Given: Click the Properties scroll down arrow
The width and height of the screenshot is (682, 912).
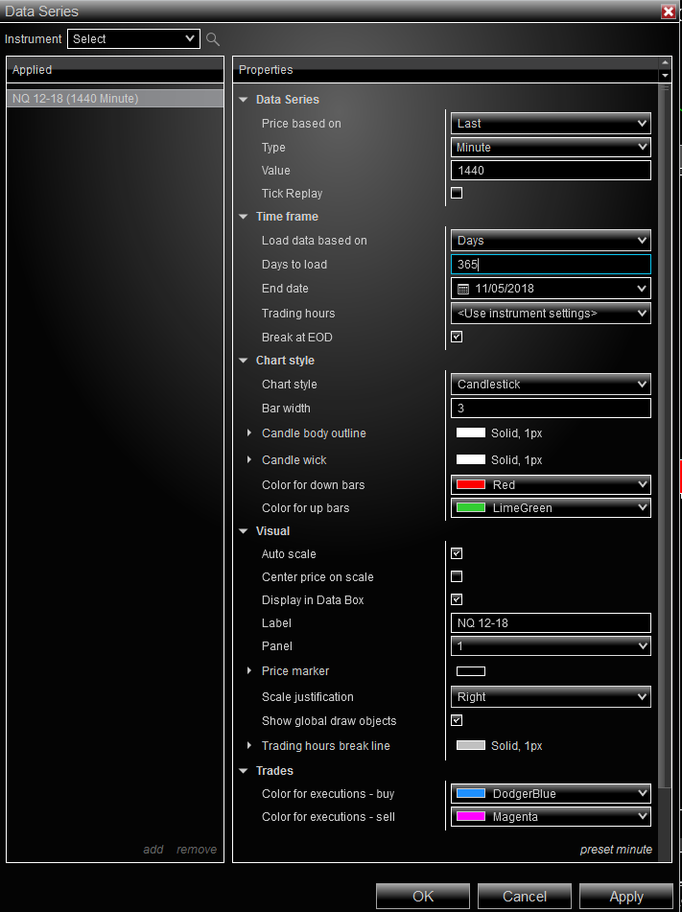Looking at the screenshot, I should (x=665, y=76).
